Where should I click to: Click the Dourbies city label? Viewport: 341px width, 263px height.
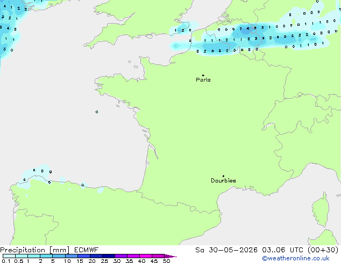223,180
